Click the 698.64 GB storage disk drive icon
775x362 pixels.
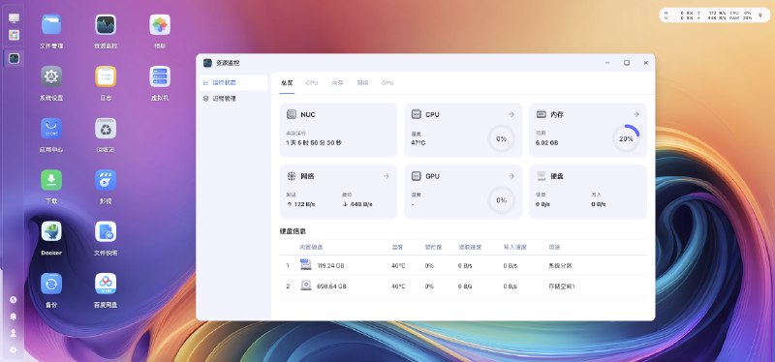(x=306, y=286)
